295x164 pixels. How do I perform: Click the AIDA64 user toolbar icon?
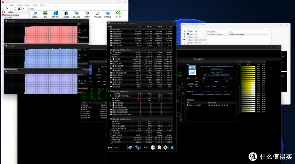coord(19,9)
